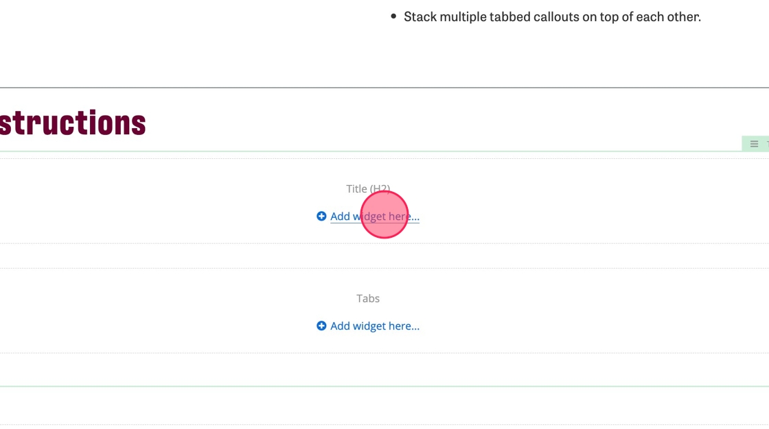Screen dimensions: 769x429
Task: Click the bullet dot before 'Stack multiple'
Action: (393, 16)
